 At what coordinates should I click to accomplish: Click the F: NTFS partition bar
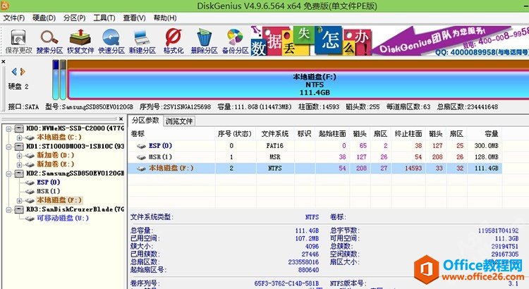click(296, 80)
